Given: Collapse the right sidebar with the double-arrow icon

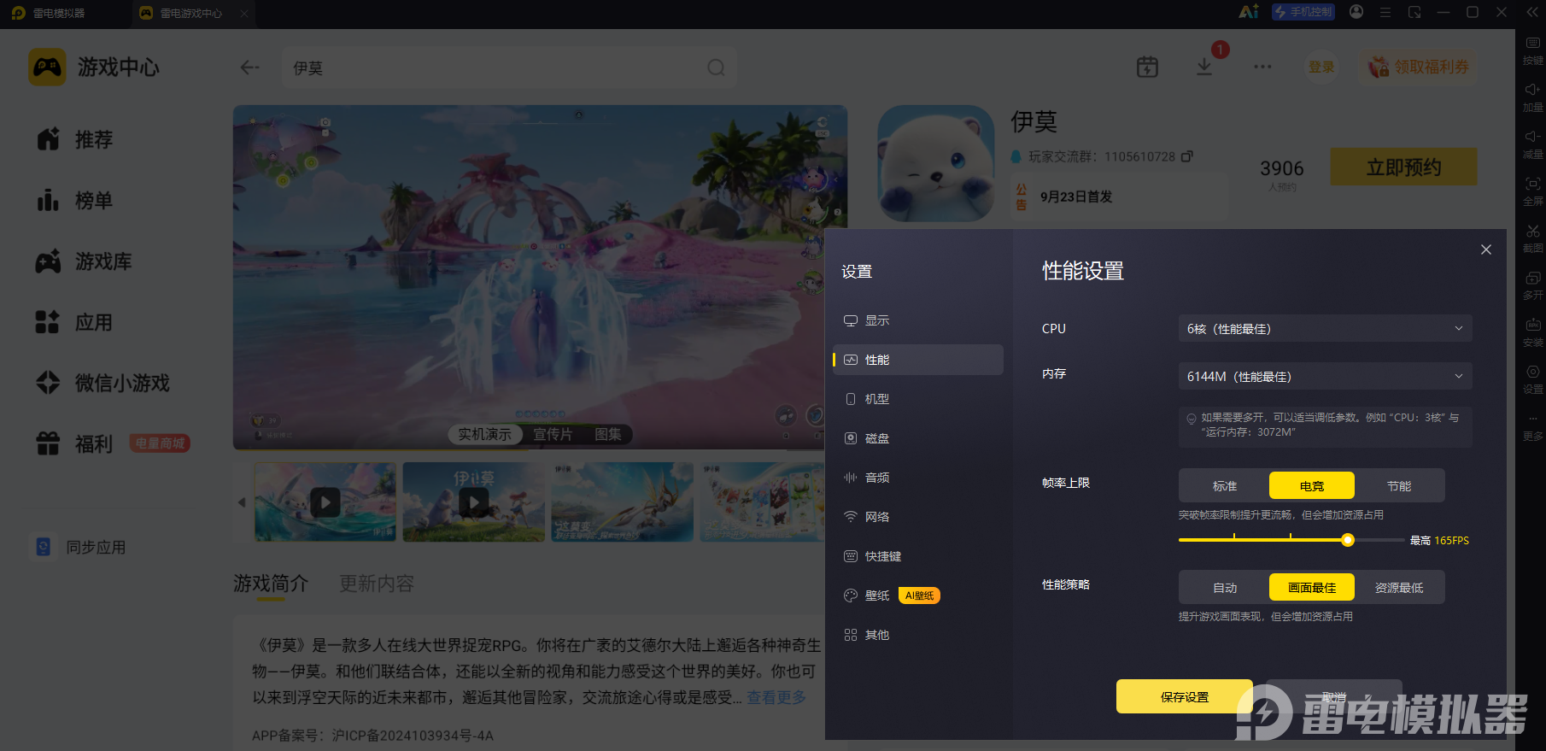Looking at the screenshot, I should [1531, 12].
